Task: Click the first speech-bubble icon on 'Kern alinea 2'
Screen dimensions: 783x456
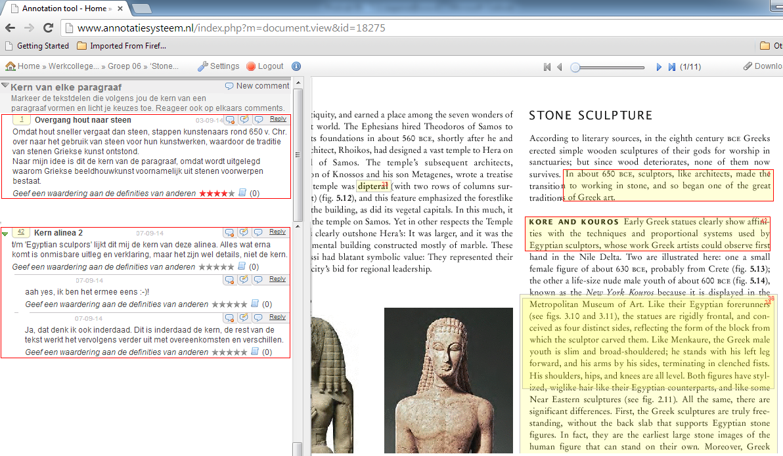Action: coord(230,233)
